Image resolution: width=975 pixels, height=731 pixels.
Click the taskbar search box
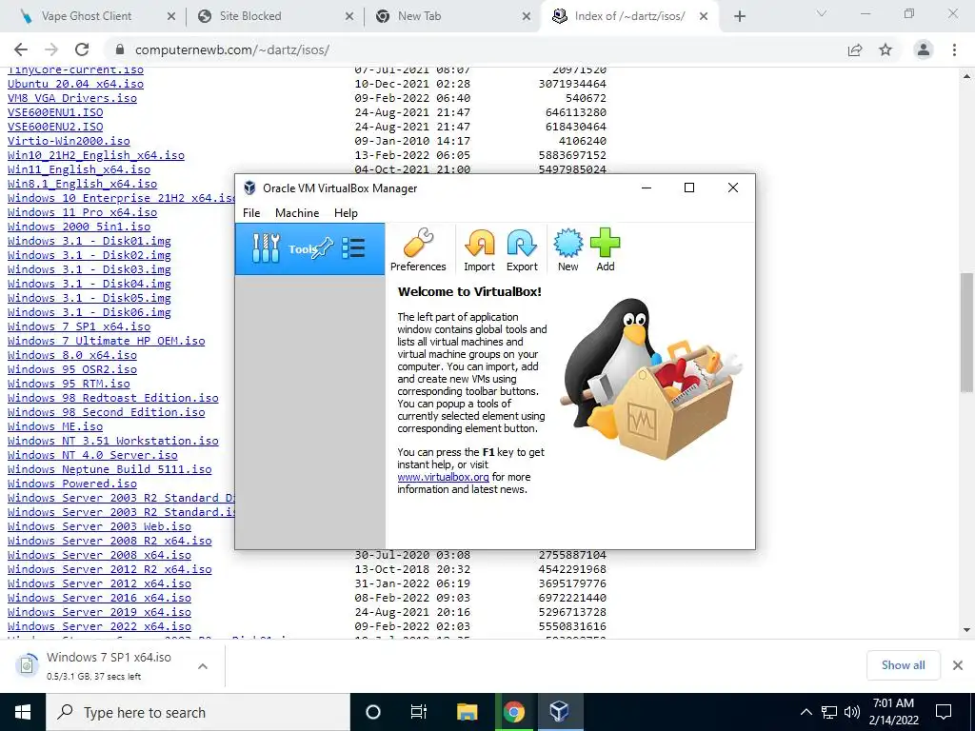(x=198, y=712)
